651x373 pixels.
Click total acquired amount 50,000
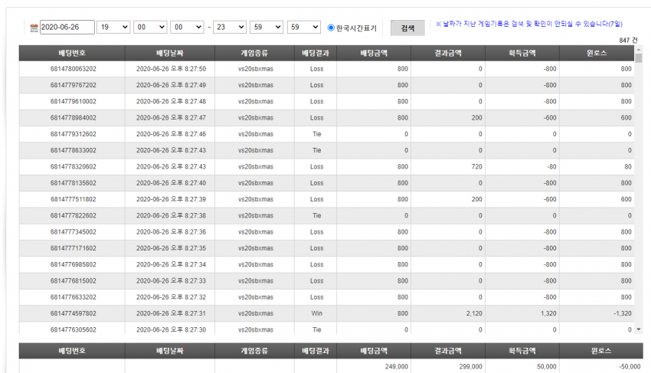click(x=546, y=367)
